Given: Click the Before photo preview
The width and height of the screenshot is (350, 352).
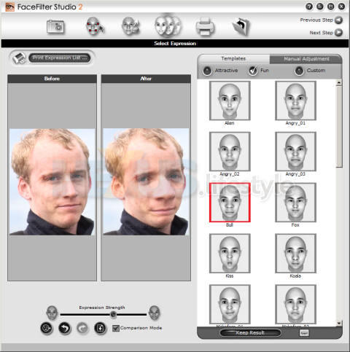Looking at the screenshot, I should 52,182.
